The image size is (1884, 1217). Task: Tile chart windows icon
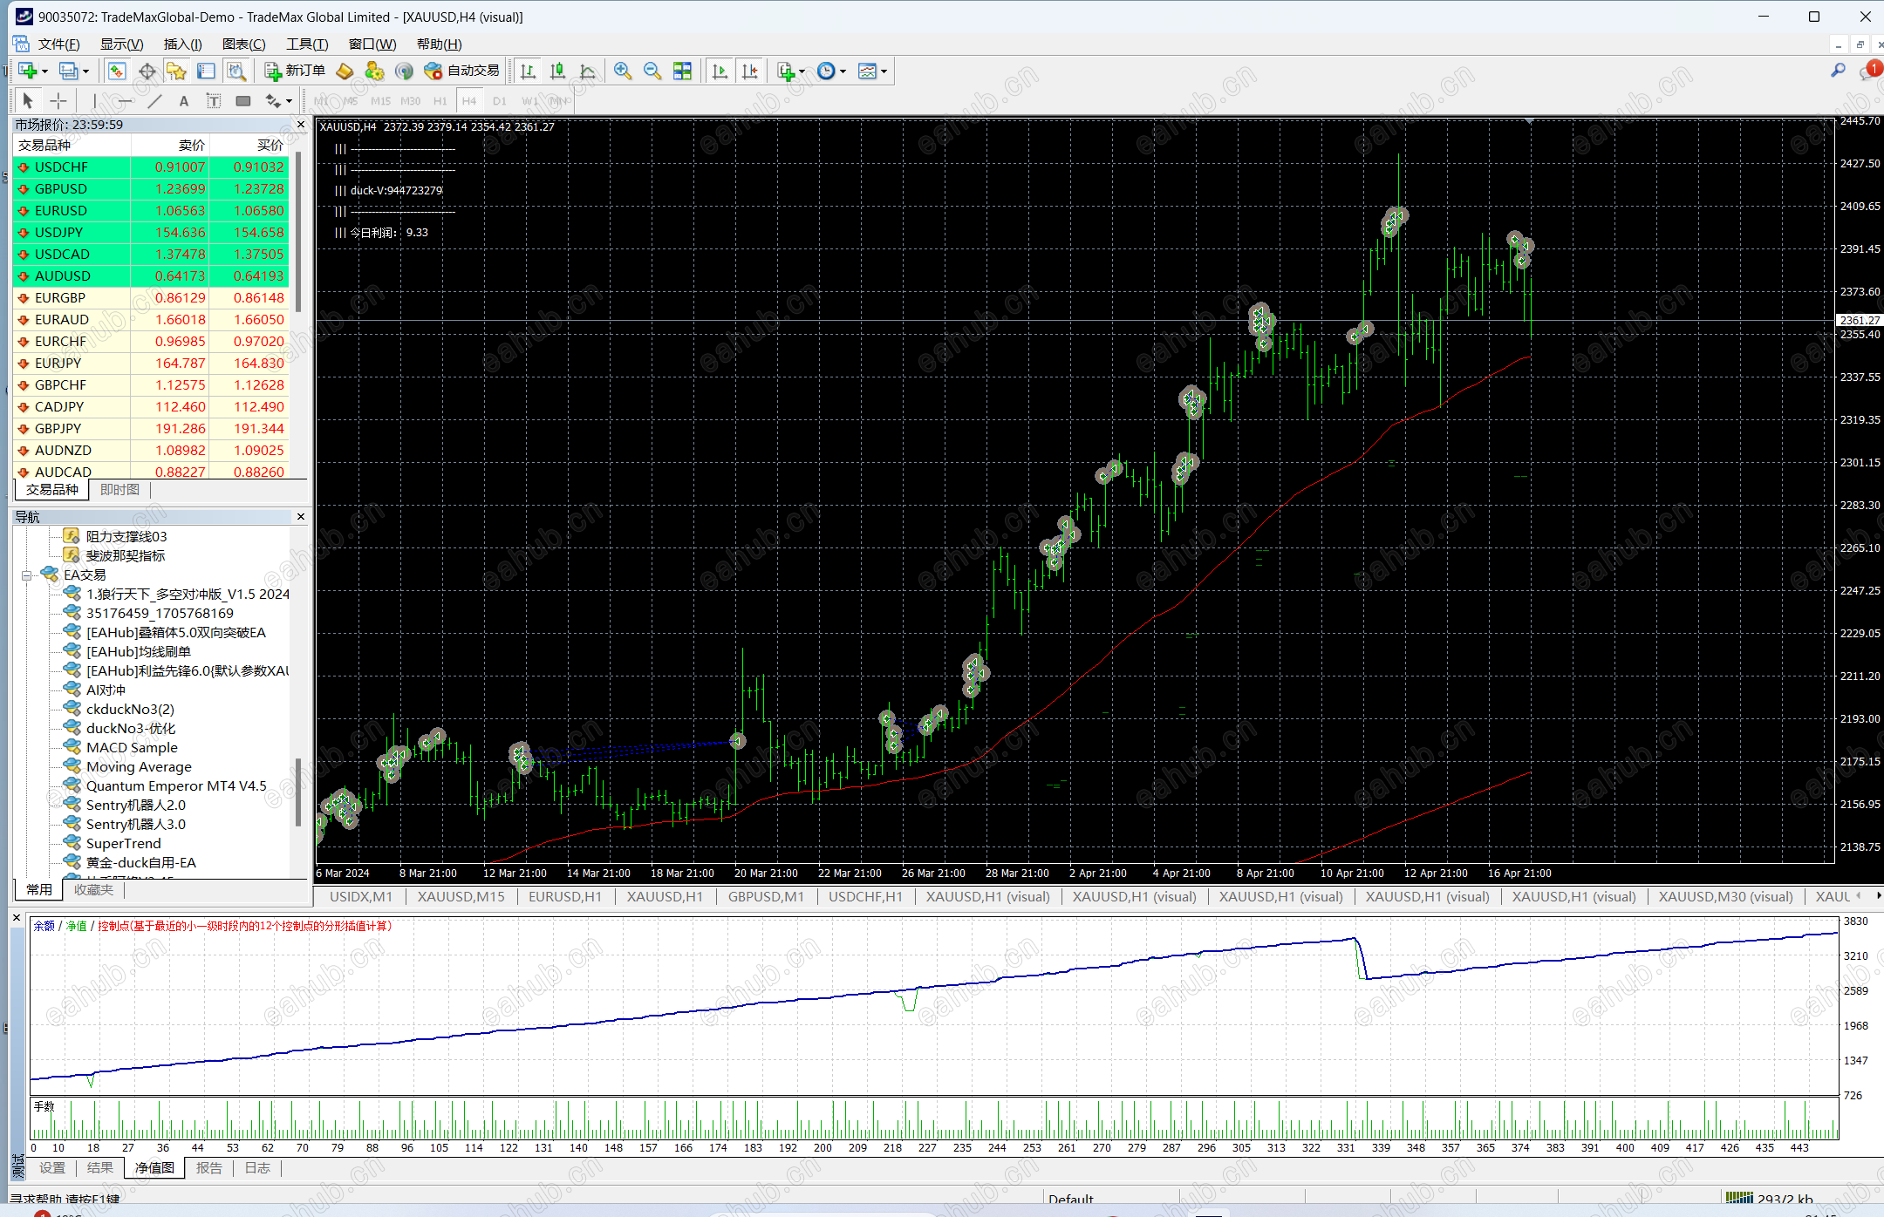(x=682, y=71)
